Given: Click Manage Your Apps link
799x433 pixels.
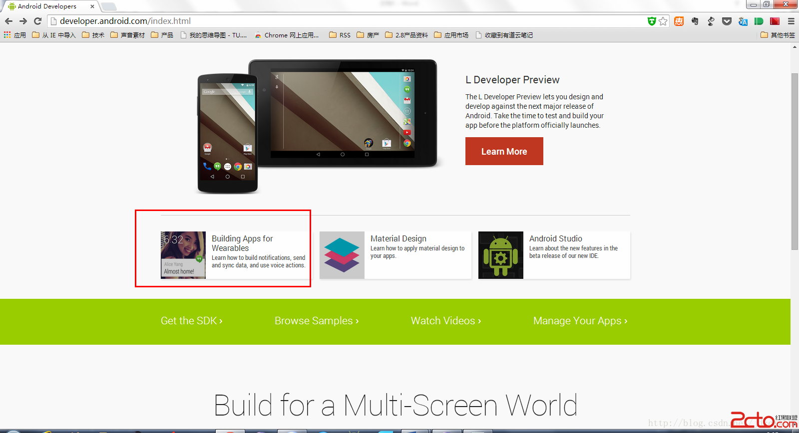Looking at the screenshot, I should coord(580,321).
